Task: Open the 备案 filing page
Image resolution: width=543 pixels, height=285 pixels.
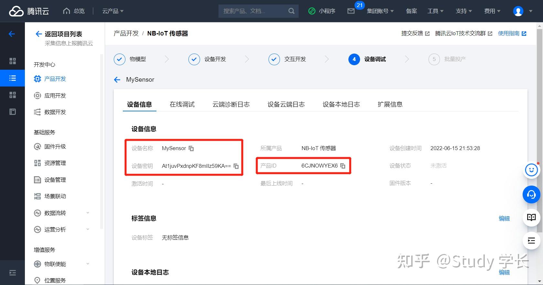Action: tap(411, 11)
